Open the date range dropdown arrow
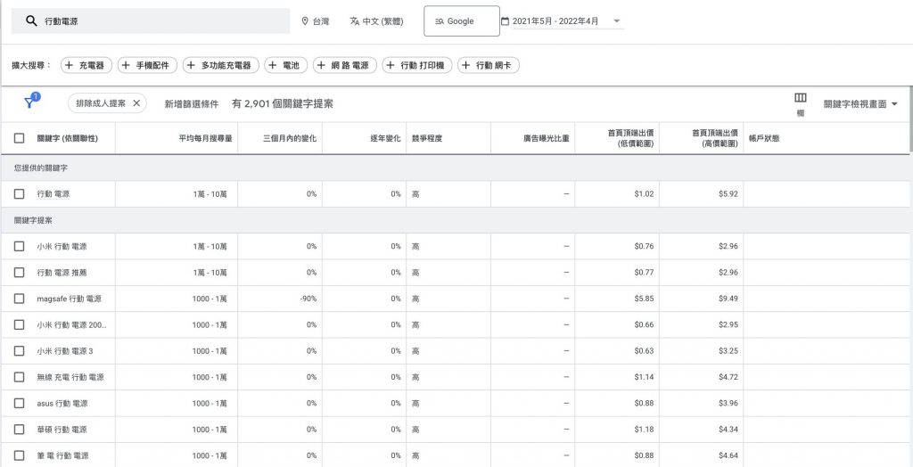The height and width of the screenshot is (467, 913). (617, 21)
